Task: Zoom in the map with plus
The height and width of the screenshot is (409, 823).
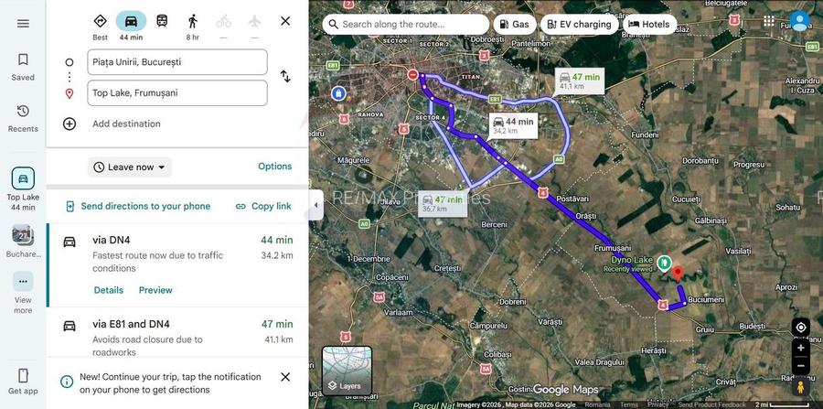Action: 800,348
